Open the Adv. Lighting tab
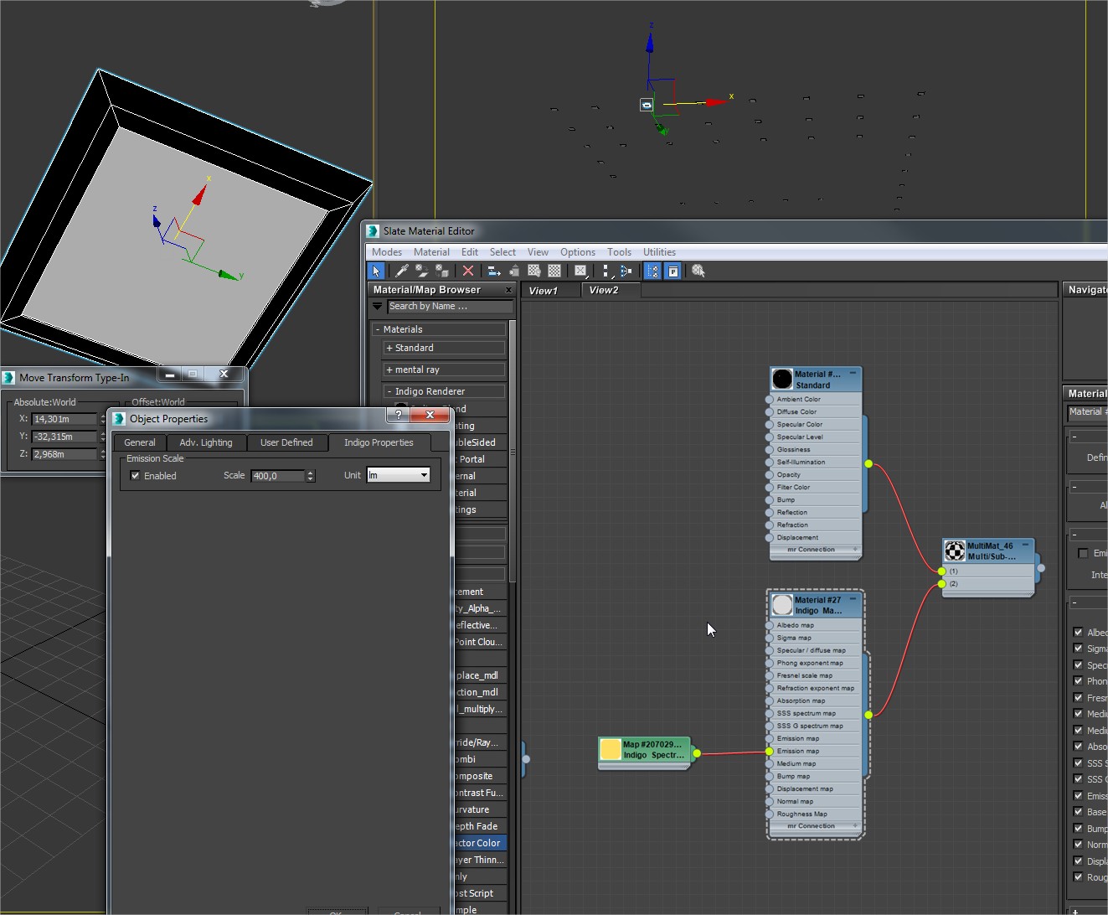The image size is (1108, 915). (205, 442)
